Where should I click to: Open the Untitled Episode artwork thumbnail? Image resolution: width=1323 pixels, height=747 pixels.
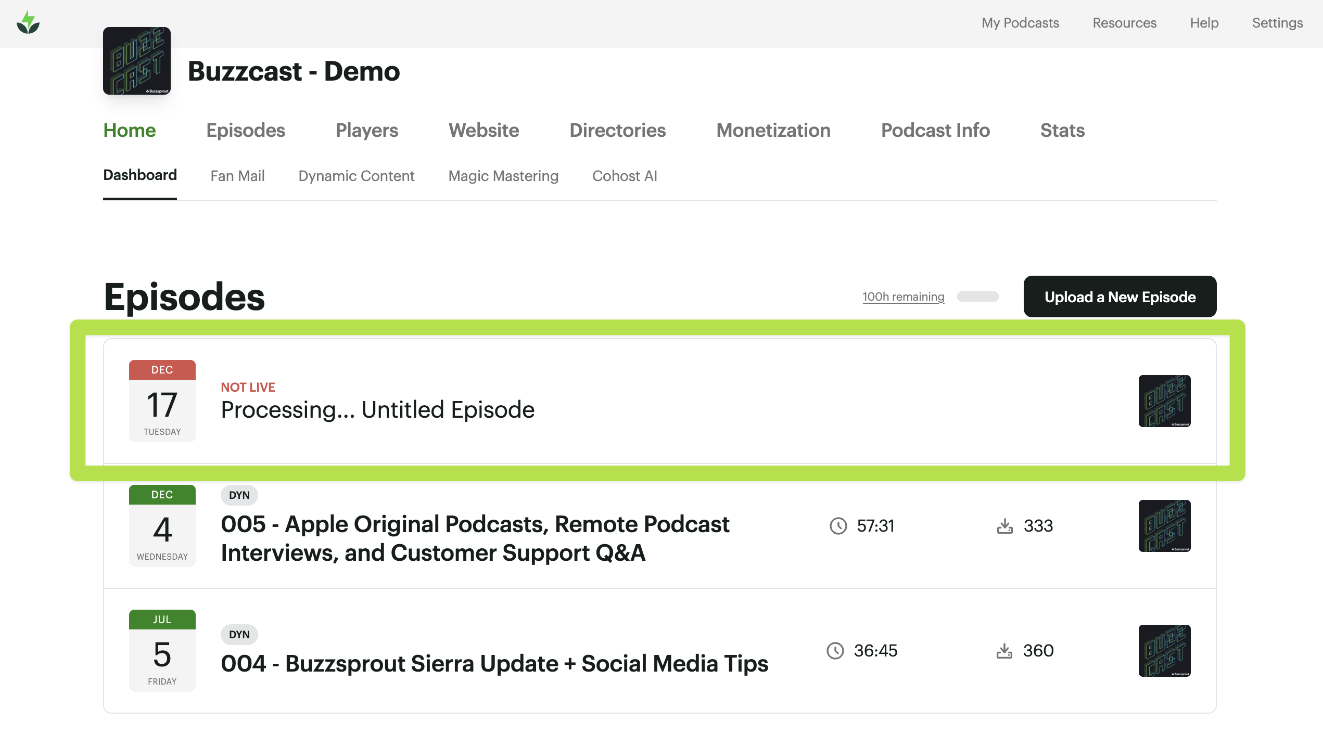[1164, 401]
